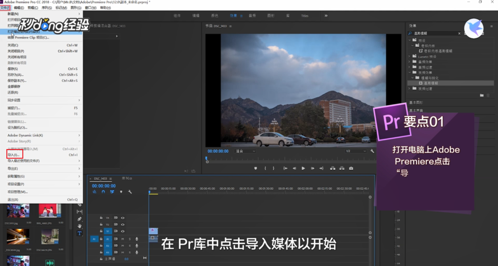The width and height of the screenshot is (498, 266).
Task: Clear the Effects search field
Action: (459, 33)
